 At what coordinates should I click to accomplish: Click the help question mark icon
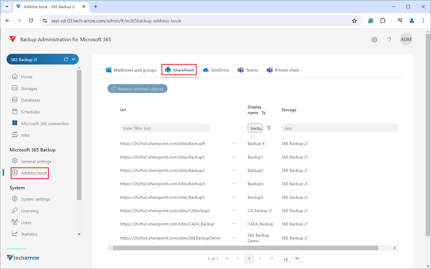point(389,40)
